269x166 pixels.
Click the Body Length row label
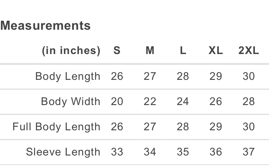click(68, 76)
